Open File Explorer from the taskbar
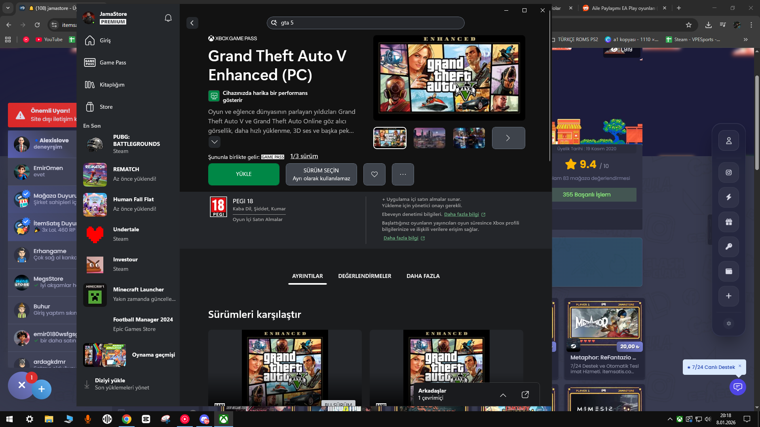 [x=49, y=419]
